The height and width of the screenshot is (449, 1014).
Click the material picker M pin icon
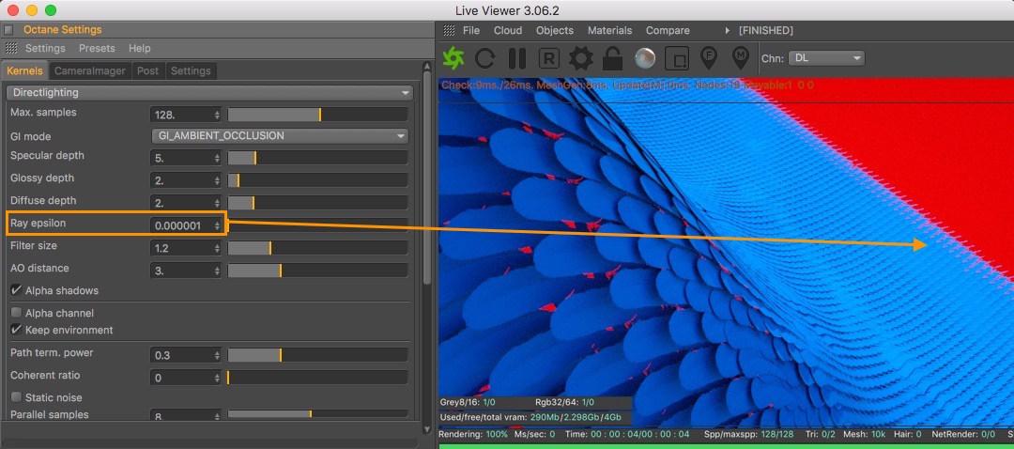pyautogui.click(x=741, y=58)
